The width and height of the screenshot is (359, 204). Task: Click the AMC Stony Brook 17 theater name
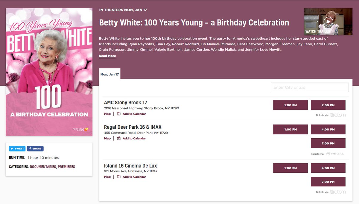pyautogui.click(x=126, y=102)
